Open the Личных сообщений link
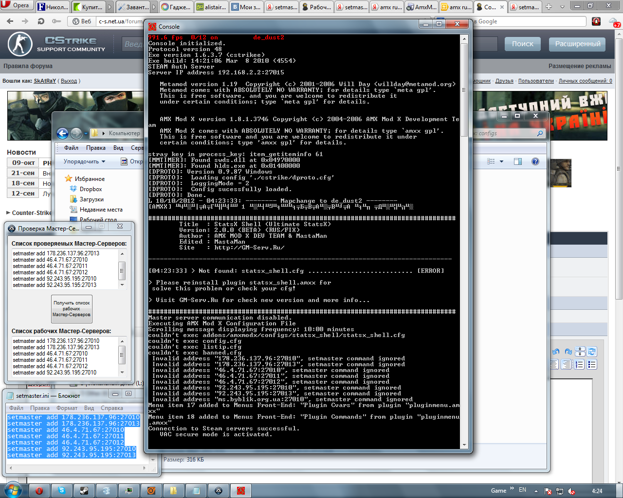623x498 pixels. [x=586, y=81]
